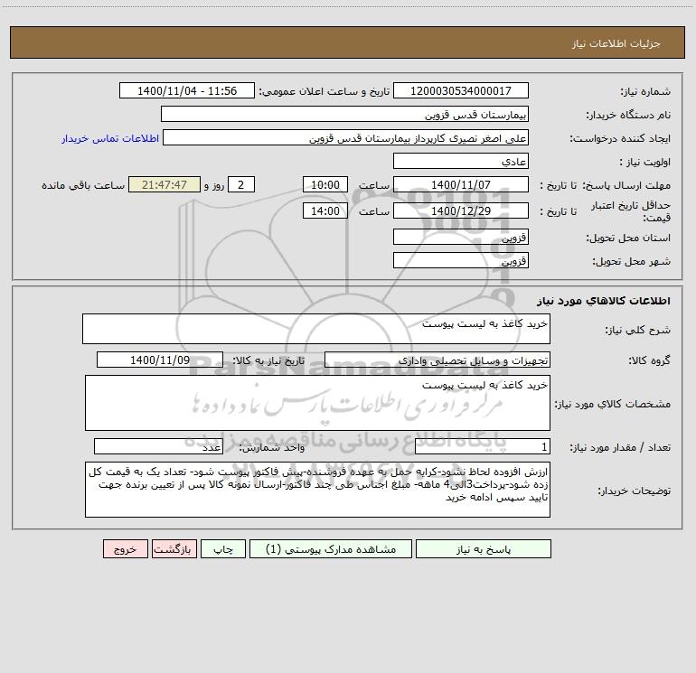Click need date field 1400/11/09

[x=160, y=360]
